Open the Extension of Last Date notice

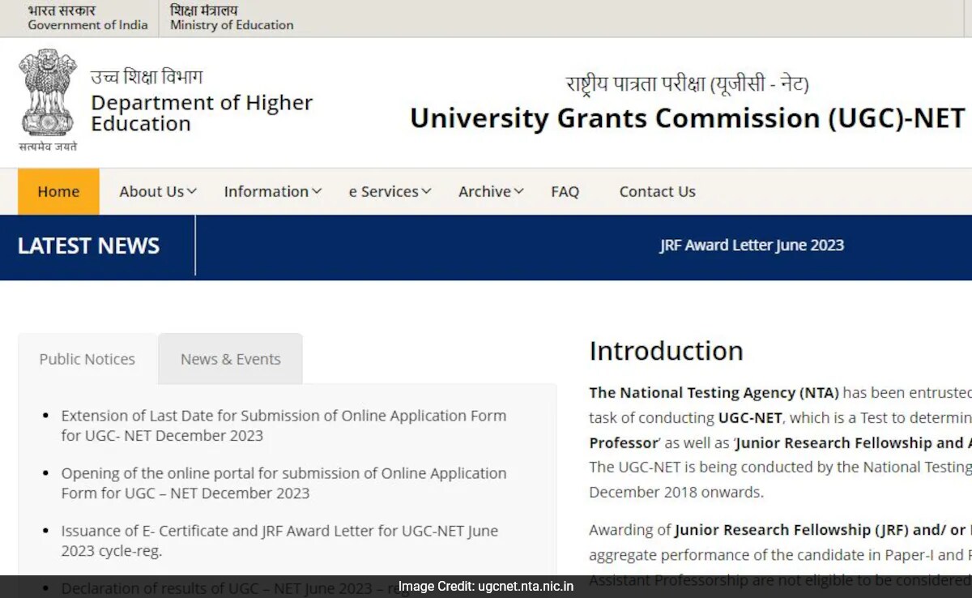tap(283, 425)
